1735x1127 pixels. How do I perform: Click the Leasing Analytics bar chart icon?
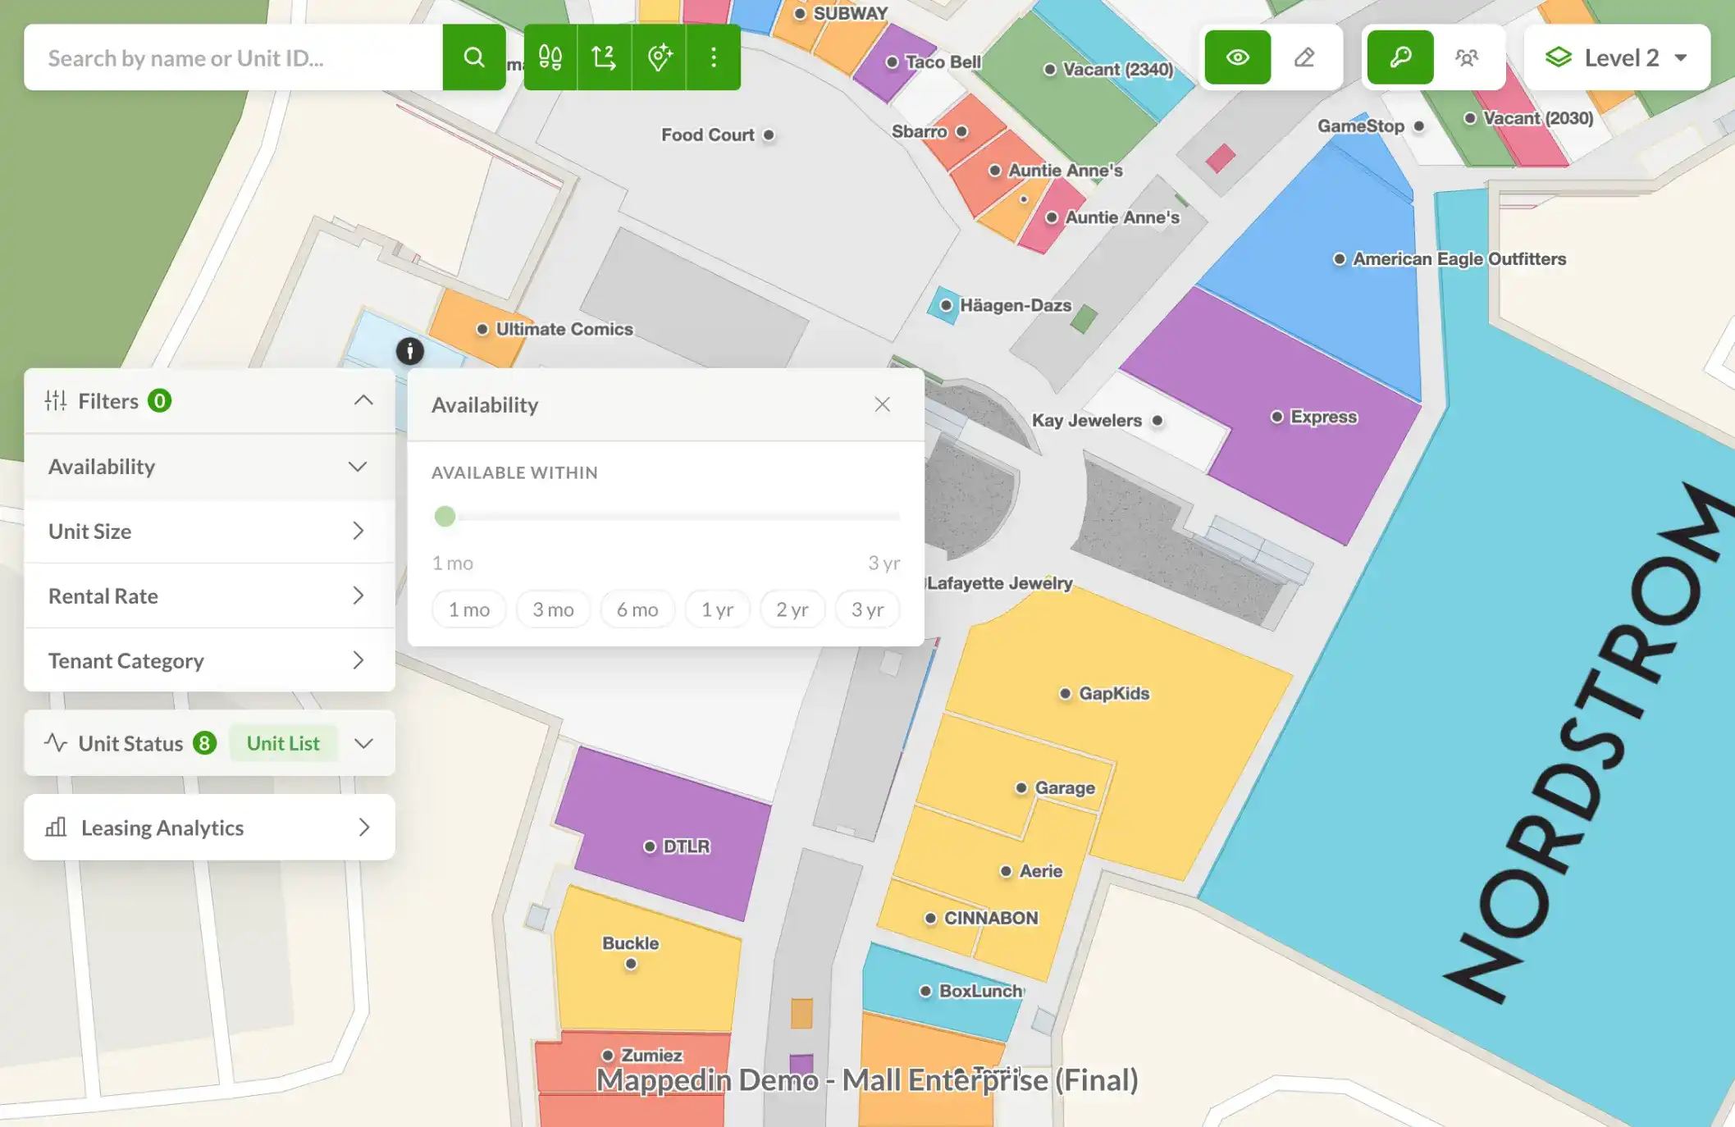(x=56, y=827)
